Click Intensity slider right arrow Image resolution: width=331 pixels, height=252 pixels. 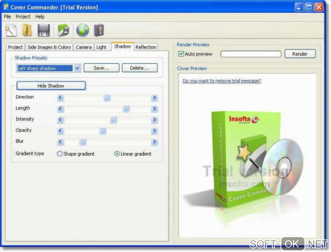[x=154, y=120]
